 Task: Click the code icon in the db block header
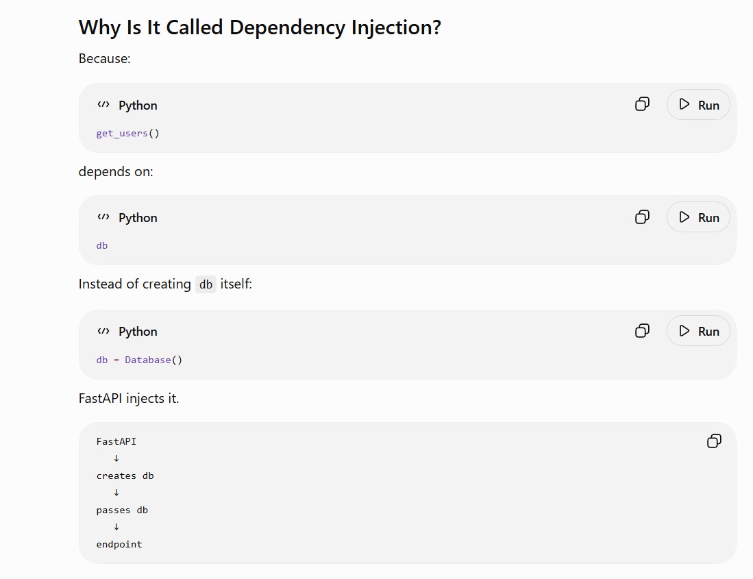tap(103, 217)
